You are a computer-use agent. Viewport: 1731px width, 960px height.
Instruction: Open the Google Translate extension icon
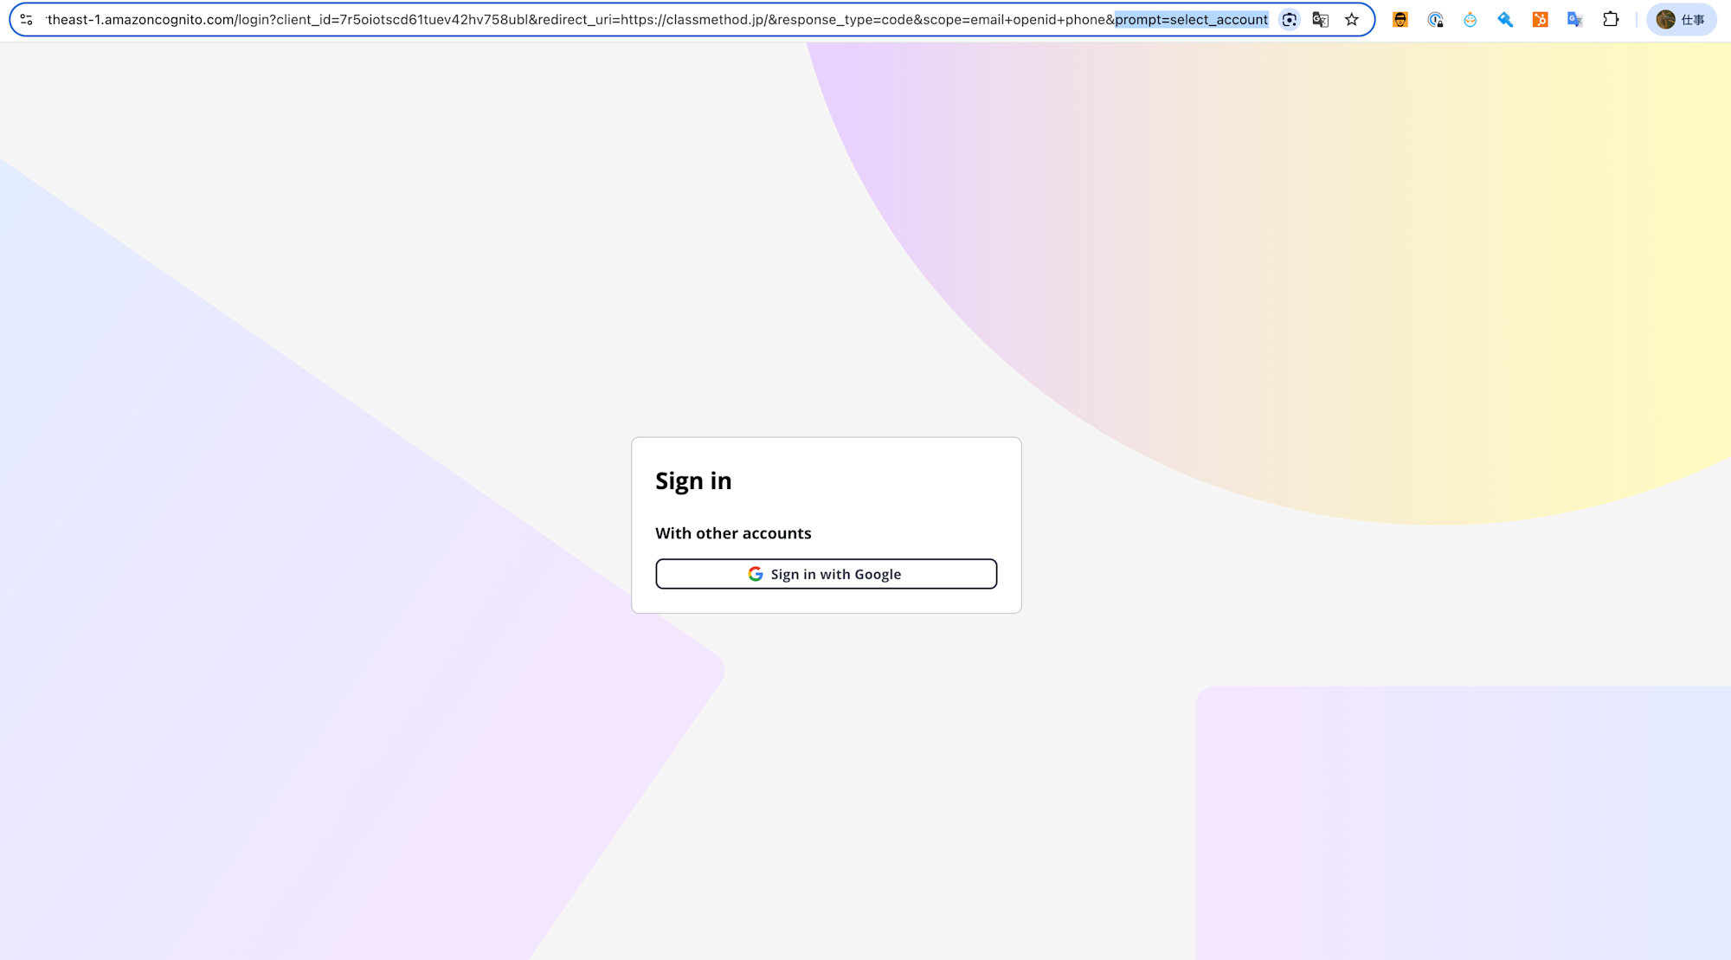click(1575, 19)
